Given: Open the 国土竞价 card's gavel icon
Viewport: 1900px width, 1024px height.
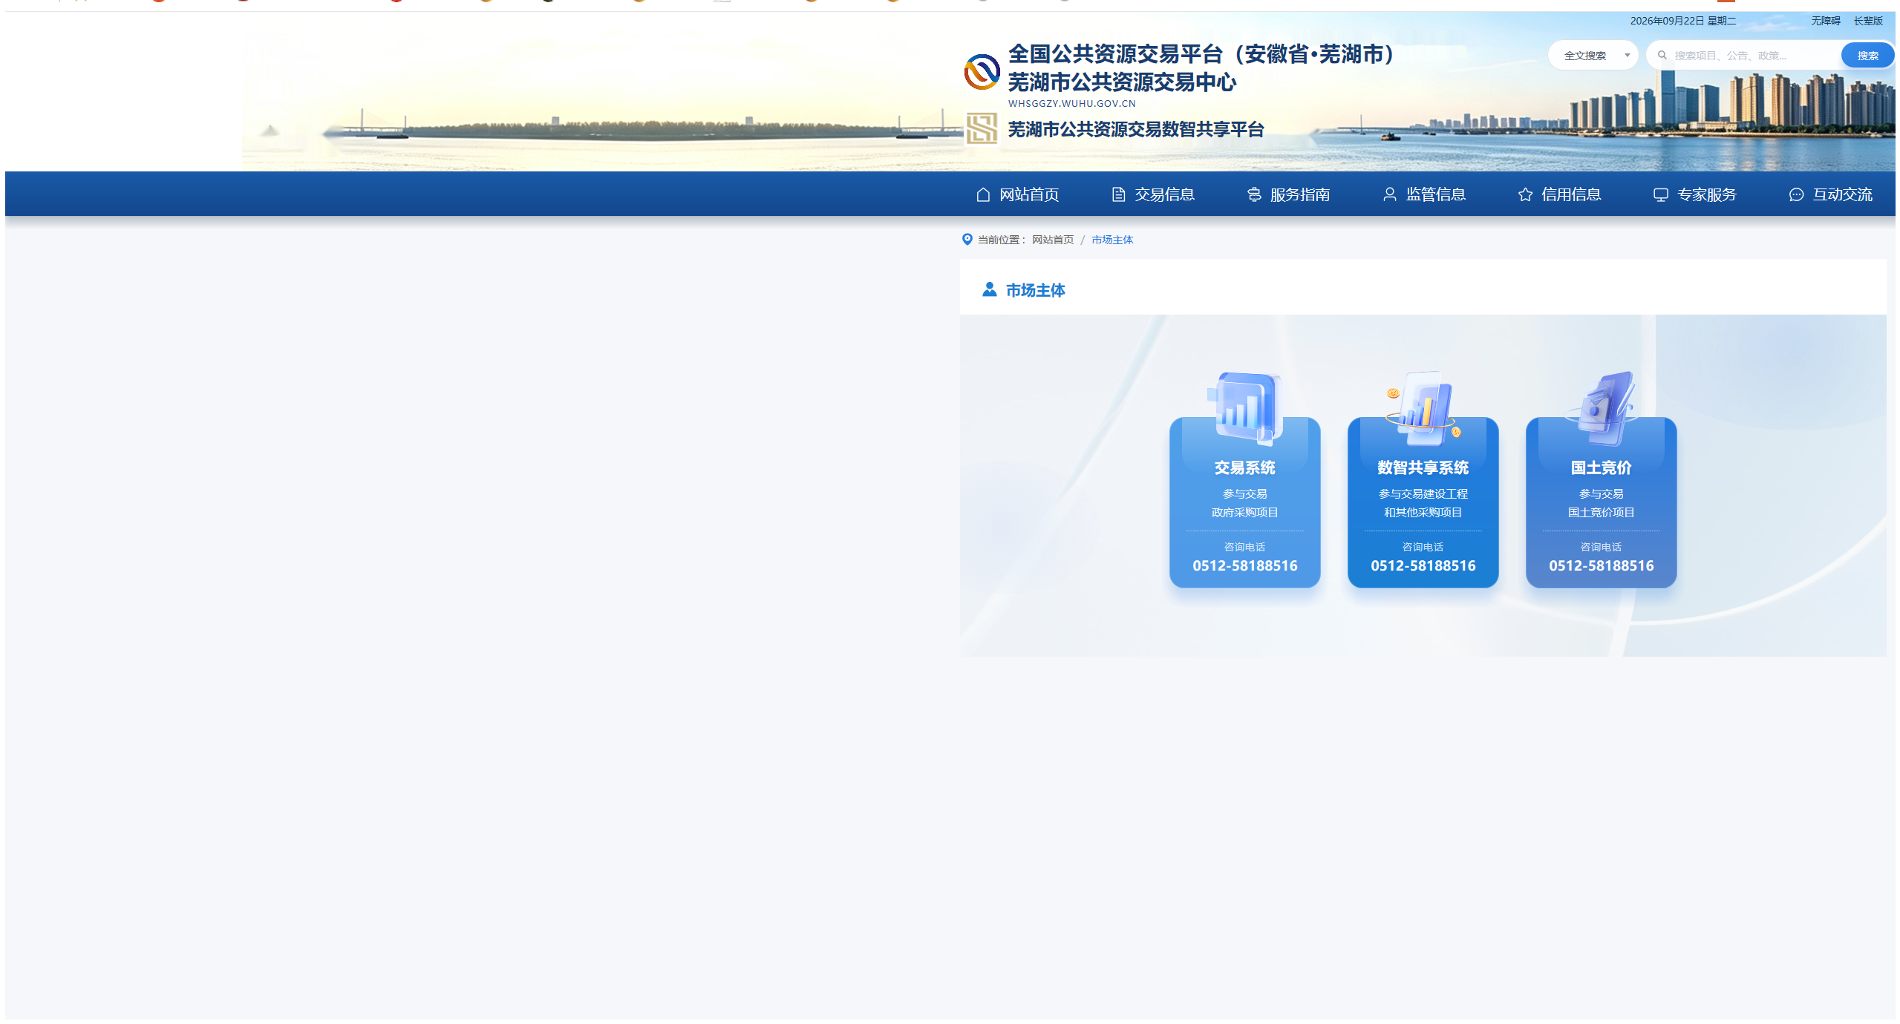Looking at the screenshot, I should pos(1602,408).
